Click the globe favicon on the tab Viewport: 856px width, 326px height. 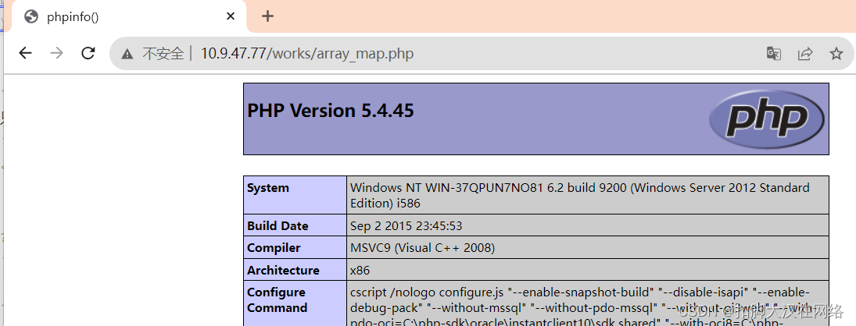(x=32, y=17)
